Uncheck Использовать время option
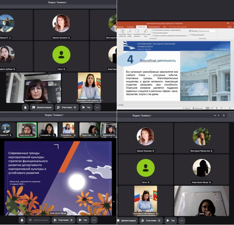Image resolution: width=234 pixels, height=225 pixels. pyautogui.click(x=153, y=33)
